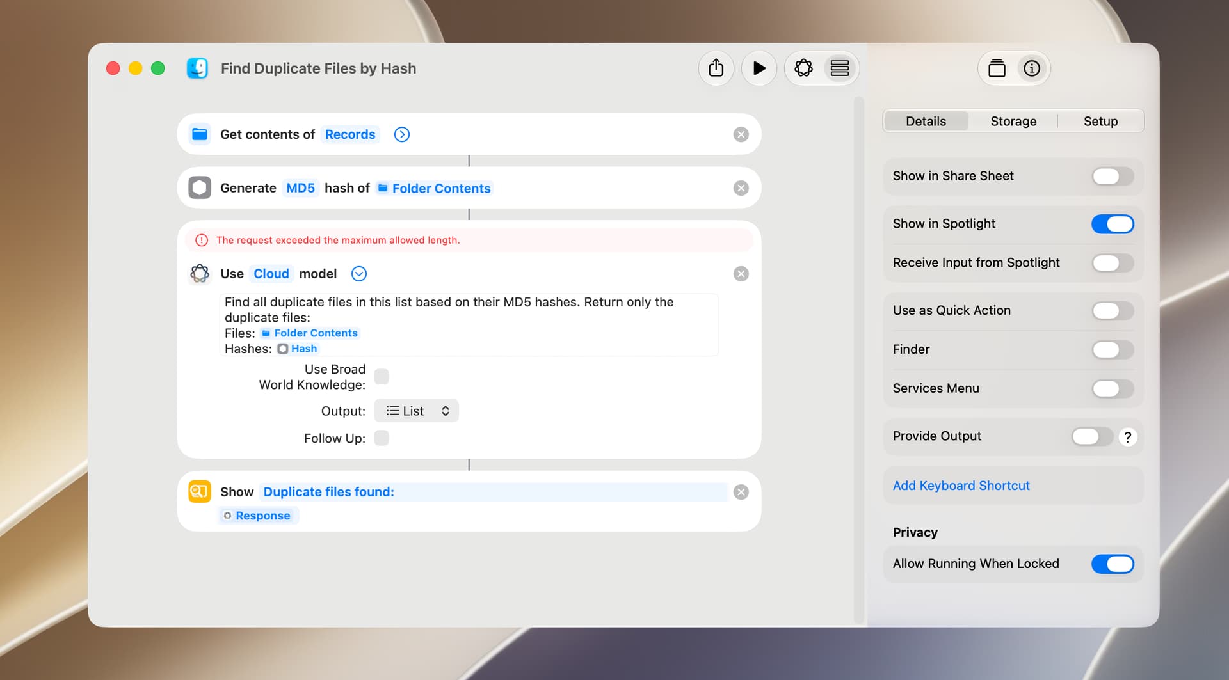Click the red error warning icon
This screenshot has width=1229, height=680.
pyautogui.click(x=202, y=240)
